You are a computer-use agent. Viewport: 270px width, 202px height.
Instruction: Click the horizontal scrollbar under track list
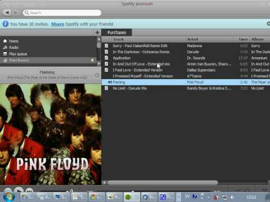point(163,182)
